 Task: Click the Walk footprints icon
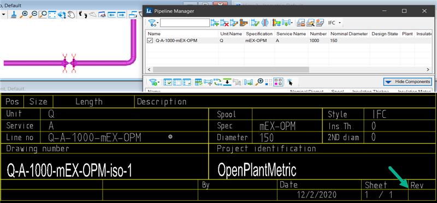(82, 15)
